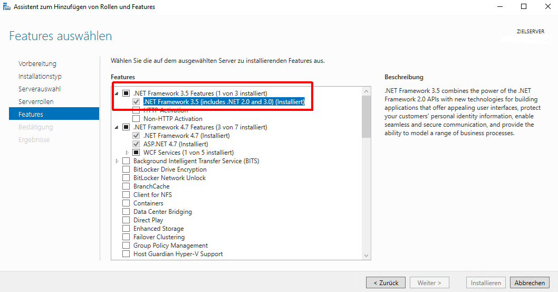Tick the Direct Play checkbox

tap(126, 220)
